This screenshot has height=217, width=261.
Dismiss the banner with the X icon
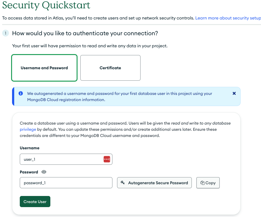click(234, 93)
